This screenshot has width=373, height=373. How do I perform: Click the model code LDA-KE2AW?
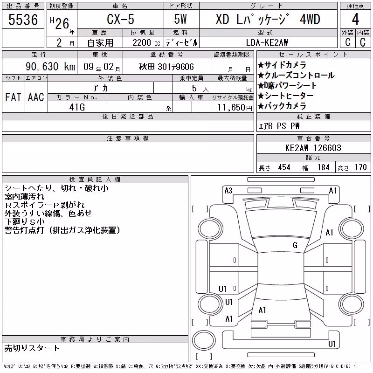(267, 43)
